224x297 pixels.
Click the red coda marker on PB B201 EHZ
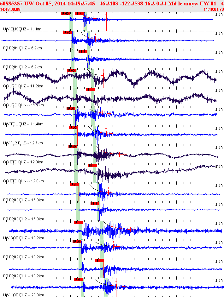[x=95, y=39]
